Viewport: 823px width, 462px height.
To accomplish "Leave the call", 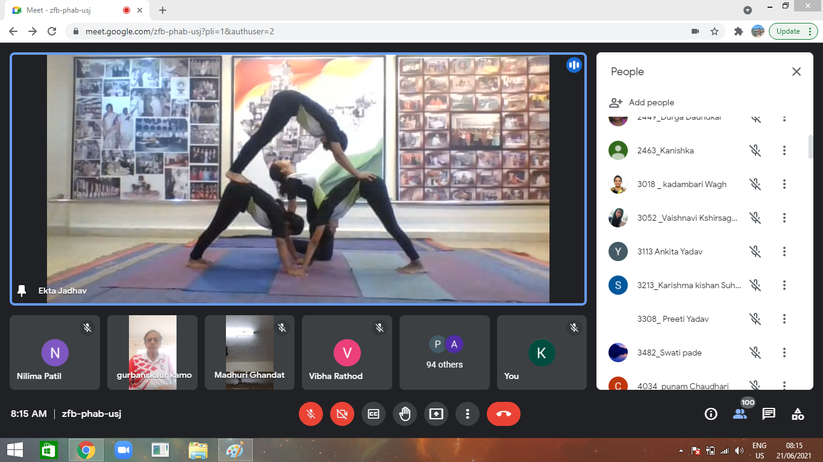I will pyautogui.click(x=504, y=414).
